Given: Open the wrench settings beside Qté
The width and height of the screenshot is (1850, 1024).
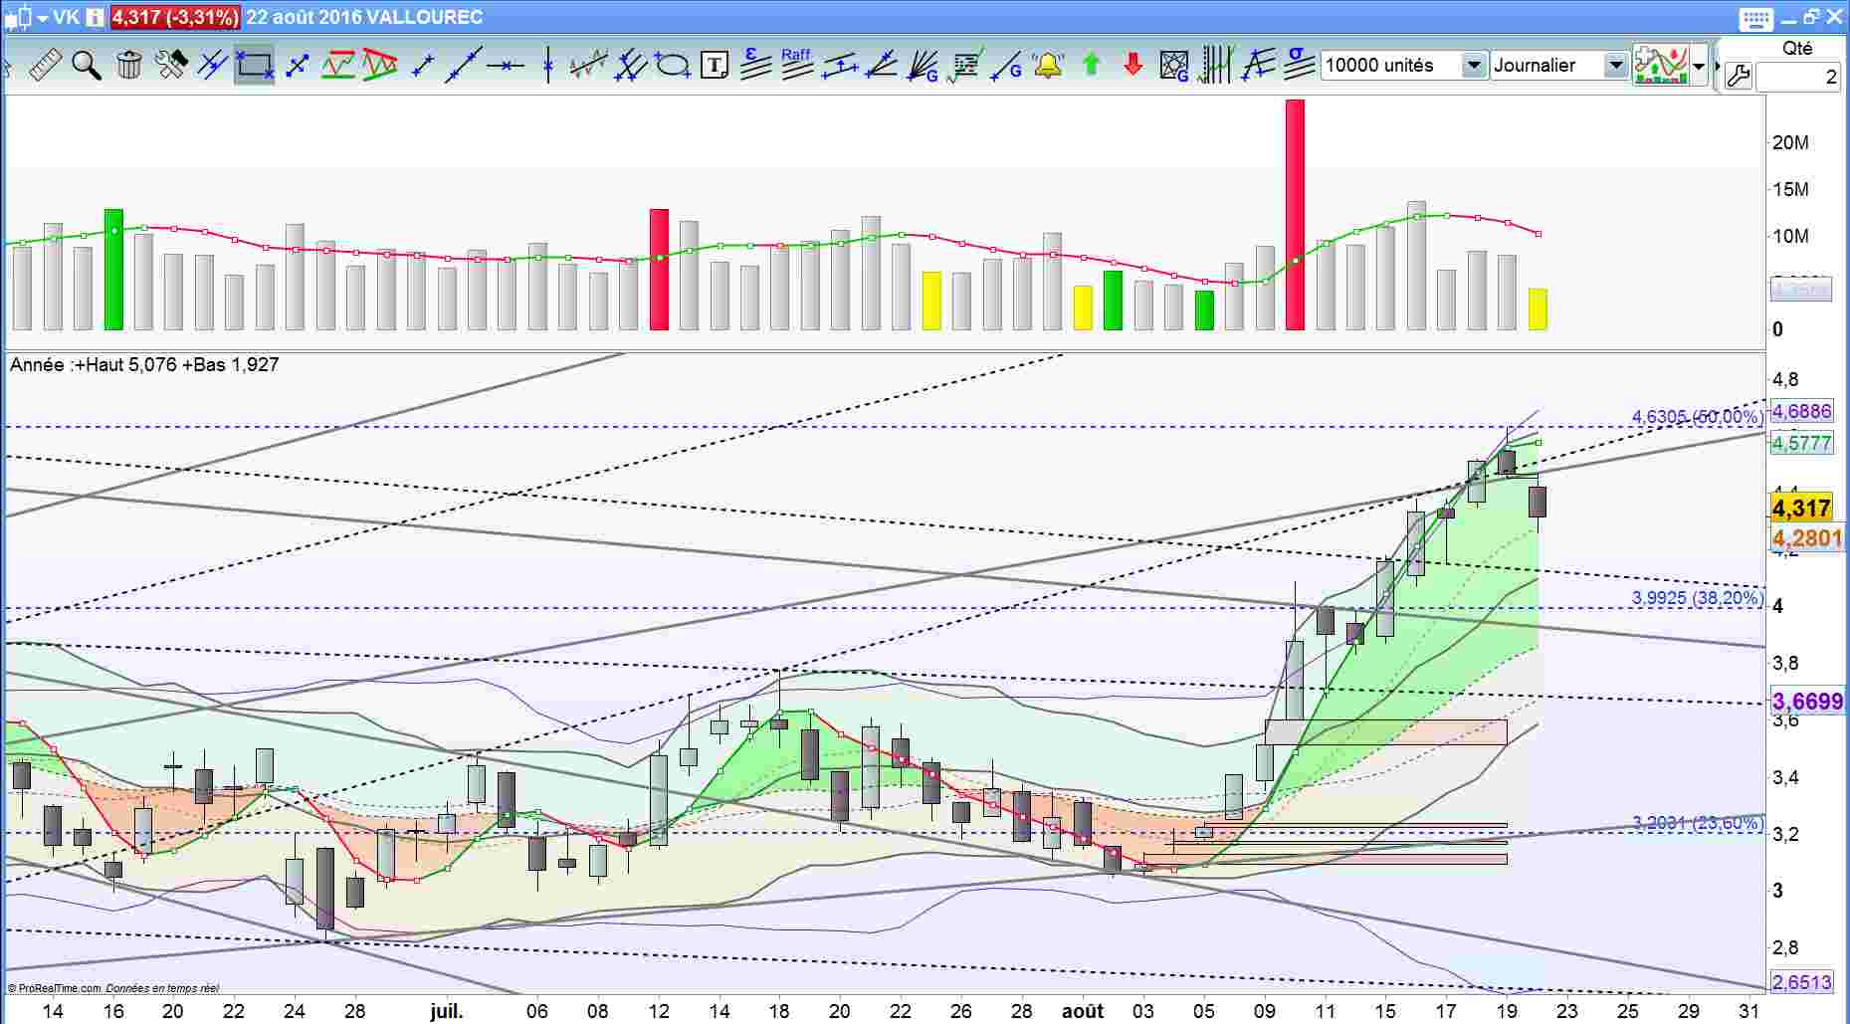Looking at the screenshot, I should click(x=1738, y=76).
